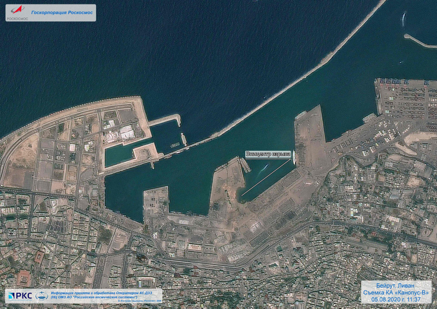The image size is (437, 309).
Task: Click the detached breakwater at right edge
Action: [x=421, y=41]
